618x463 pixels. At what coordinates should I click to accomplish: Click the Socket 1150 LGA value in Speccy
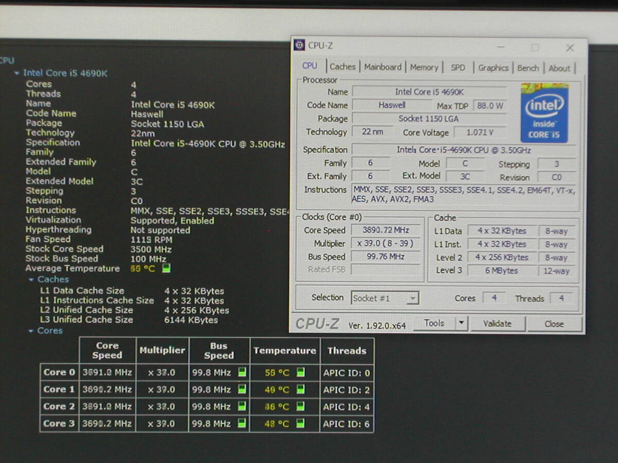click(x=167, y=124)
